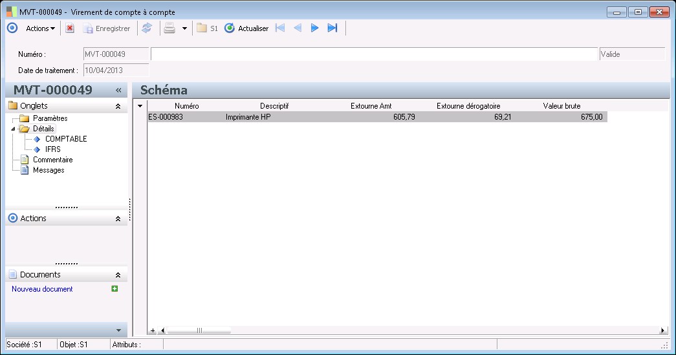Viewport: 676px width, 355px height.
Task: Click the Nouveau document link
Action: [42, 289]
